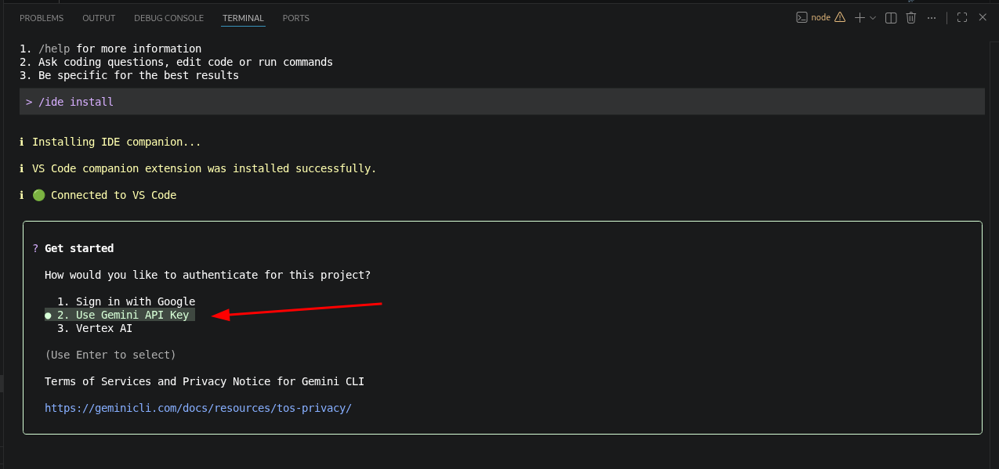Maximize the panel size
Image resolution: width=999 pixels, height=469 pixels.
click(x=962, y=17)
